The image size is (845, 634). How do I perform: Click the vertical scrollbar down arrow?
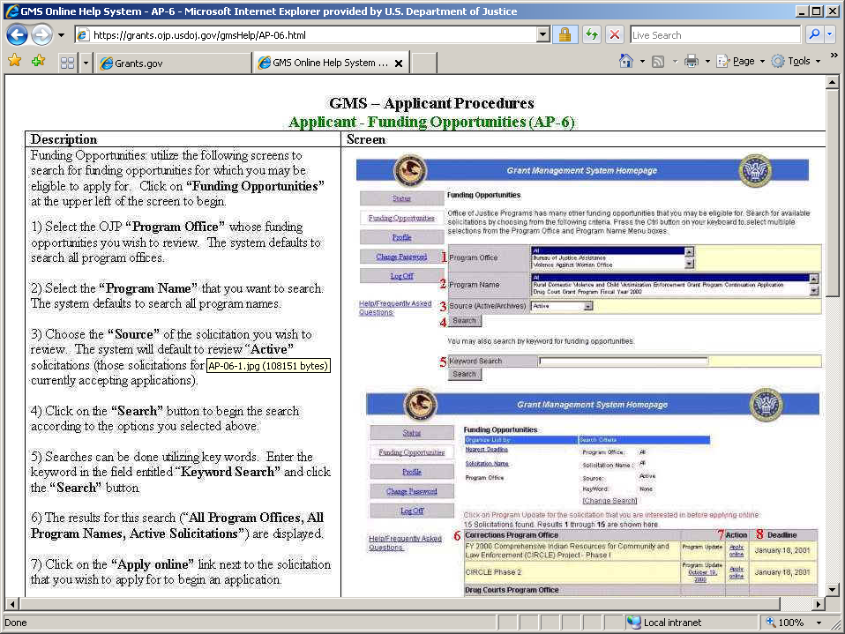click(832, 590)
